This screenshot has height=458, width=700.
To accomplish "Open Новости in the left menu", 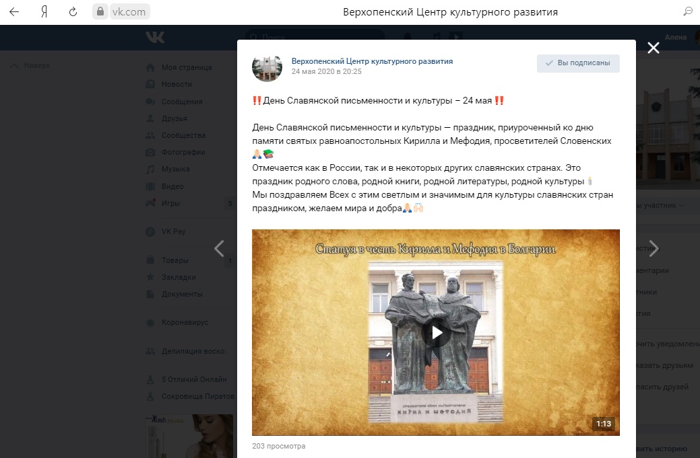I will coord(177,84).
